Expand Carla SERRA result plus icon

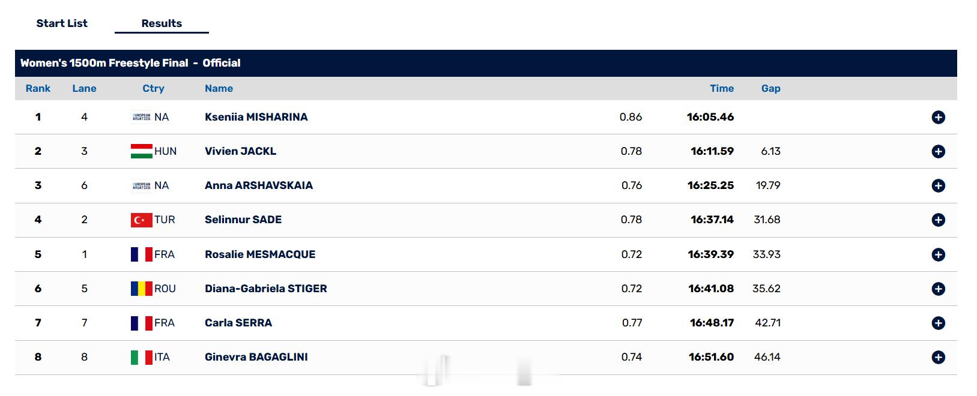(938, 323)
